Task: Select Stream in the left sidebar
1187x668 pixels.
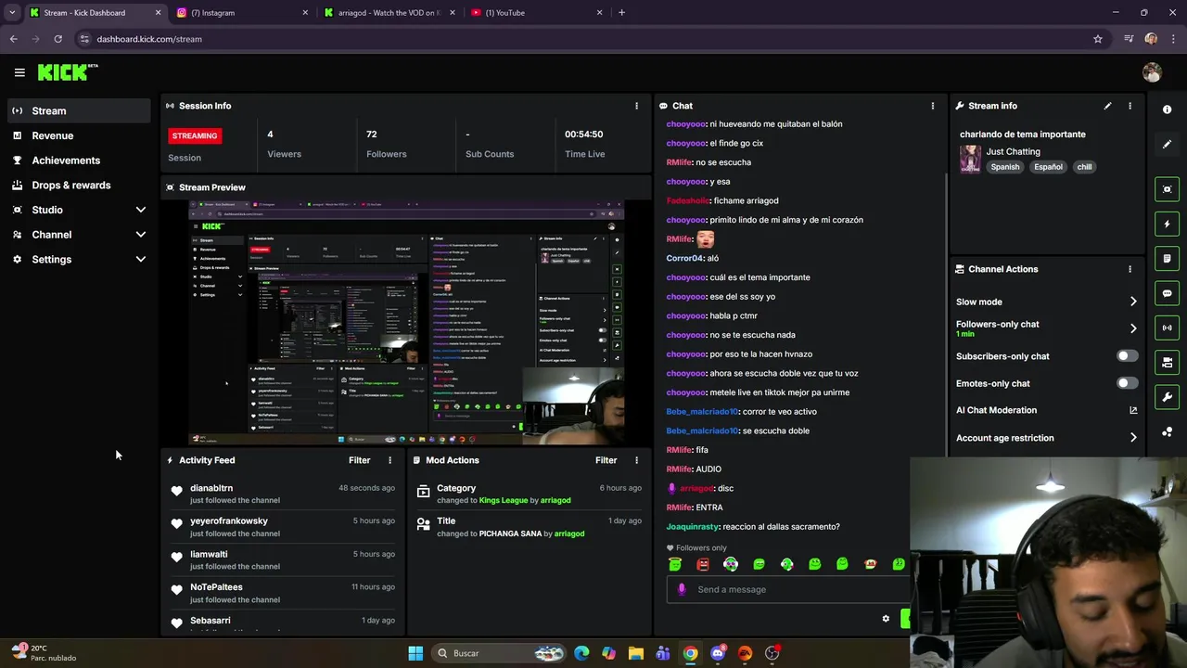Action: (x=79, y=110)
